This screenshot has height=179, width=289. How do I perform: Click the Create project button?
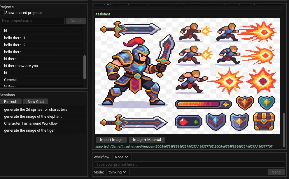coord(76,21)
